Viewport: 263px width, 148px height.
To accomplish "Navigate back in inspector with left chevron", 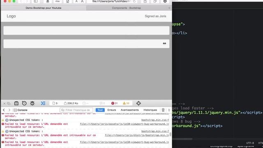I will [4, 110].
